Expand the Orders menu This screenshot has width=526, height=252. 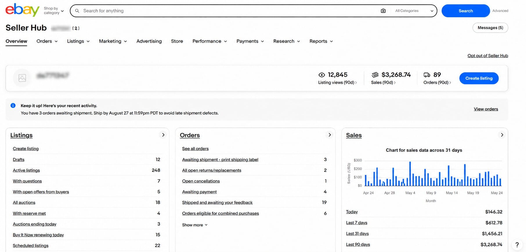pyautogui.click(x=47, y=41)
